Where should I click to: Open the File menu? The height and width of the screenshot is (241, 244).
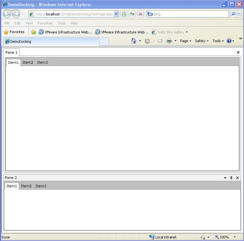click(7, 23)
